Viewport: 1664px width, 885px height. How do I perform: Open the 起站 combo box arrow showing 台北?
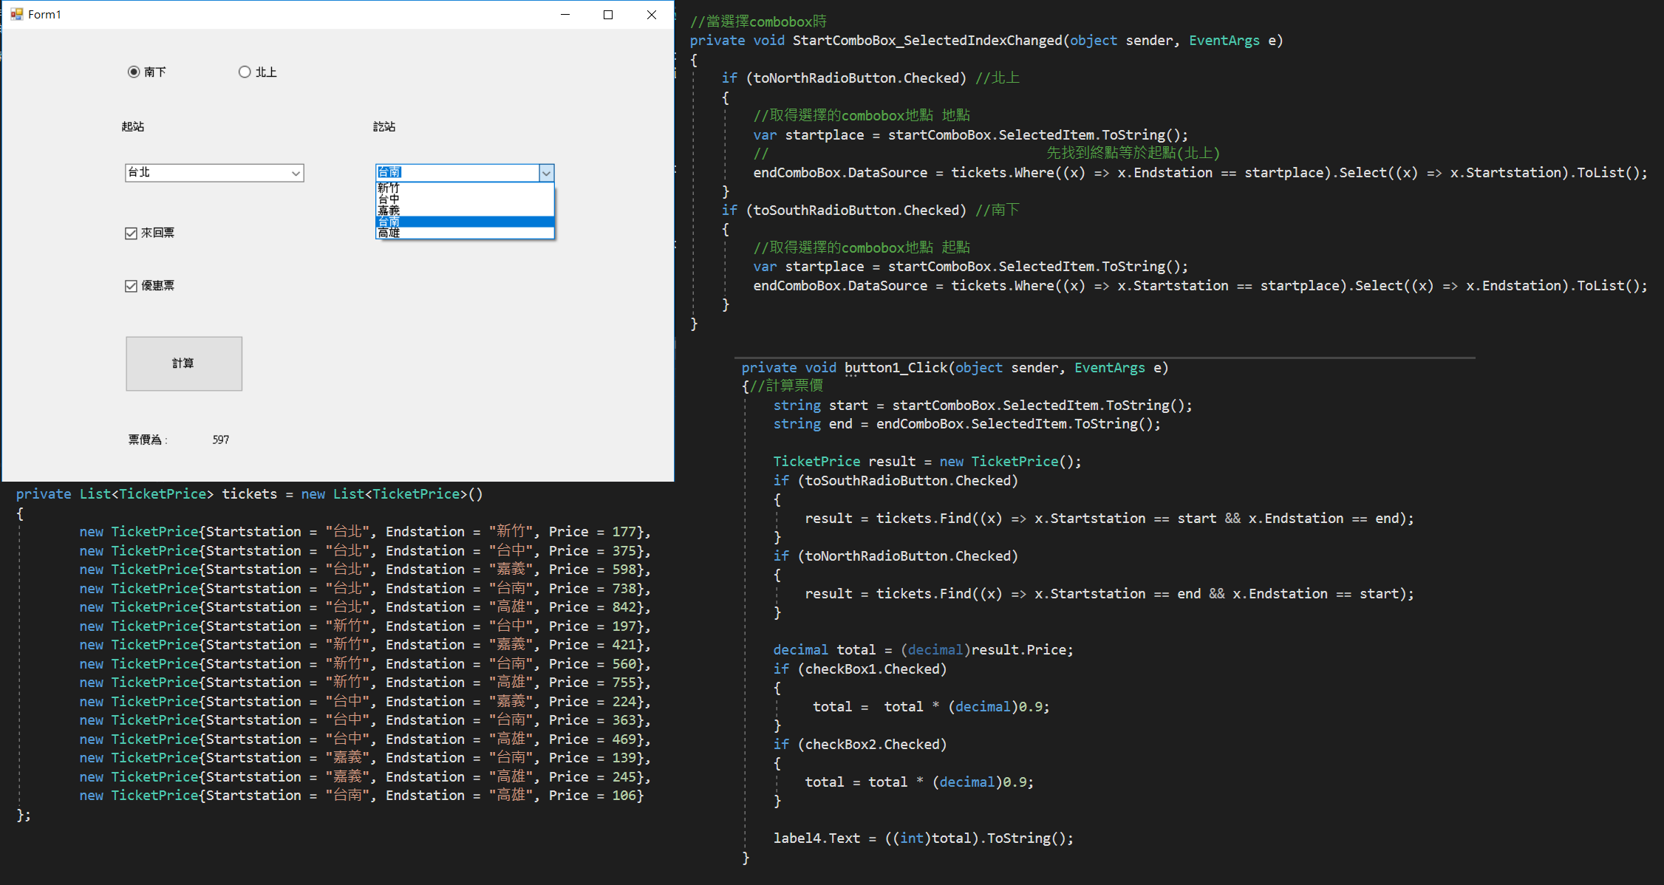pyautogui.click(x=296, y=173)
